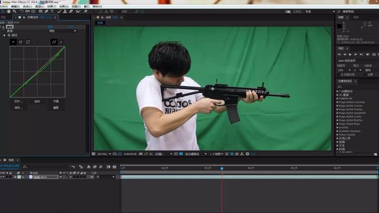Image resolution: width=379 pixels, height=213 pixels.
Task: Toggle layer 1 video visibility eye
Action: (1, 177)
